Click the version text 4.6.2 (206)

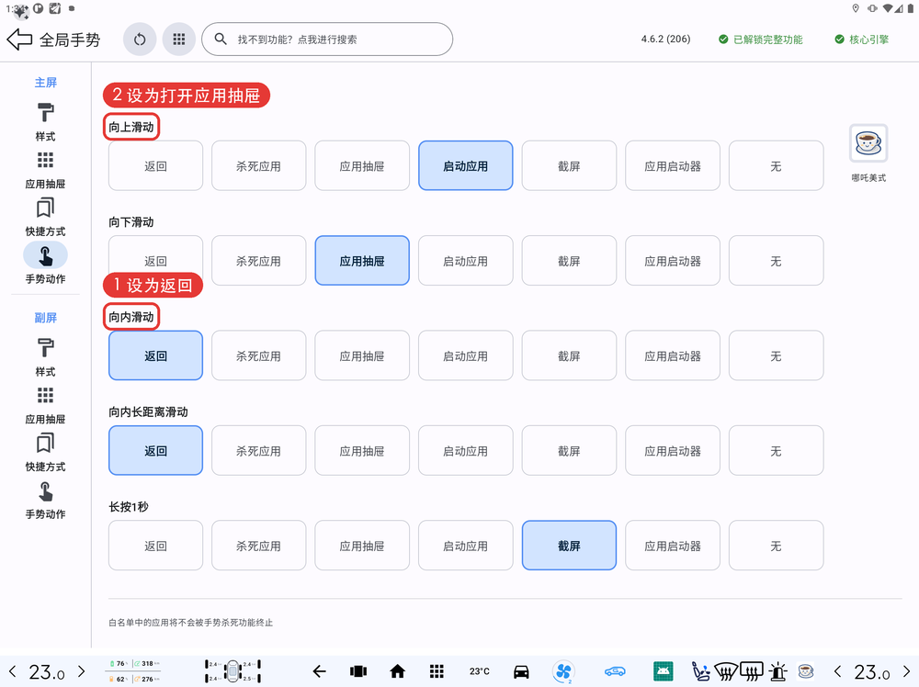tap(665, 39)
